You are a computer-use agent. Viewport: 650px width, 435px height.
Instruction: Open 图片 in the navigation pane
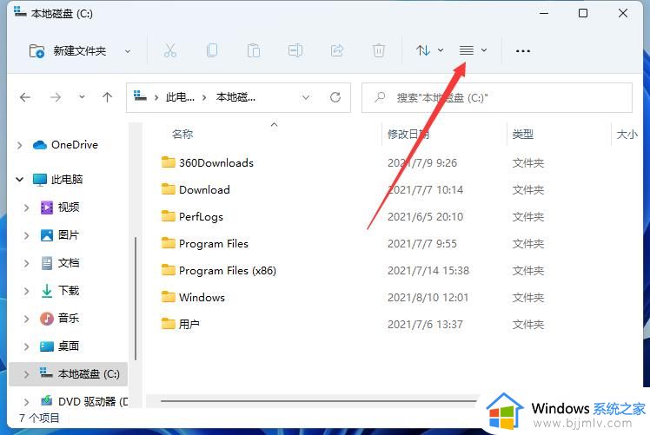click(x=60, y=235)
